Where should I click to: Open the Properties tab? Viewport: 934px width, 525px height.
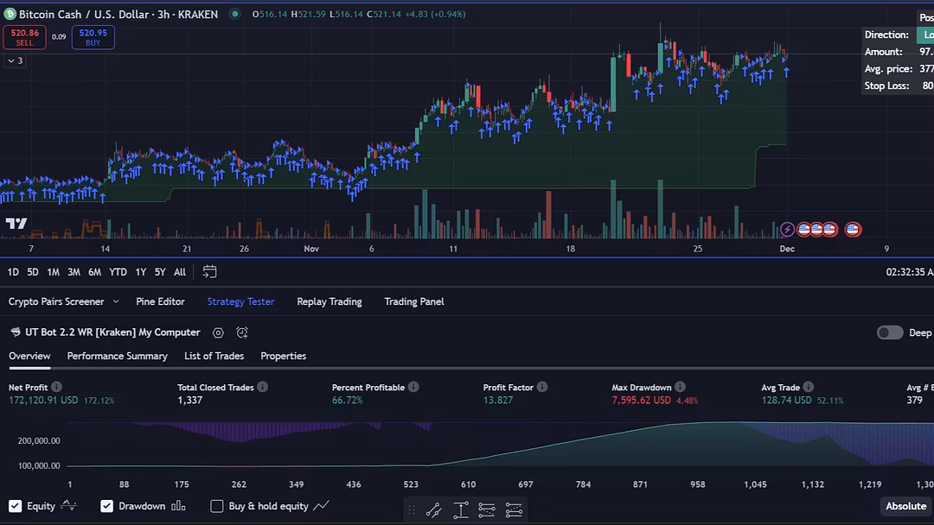[283, 356]
